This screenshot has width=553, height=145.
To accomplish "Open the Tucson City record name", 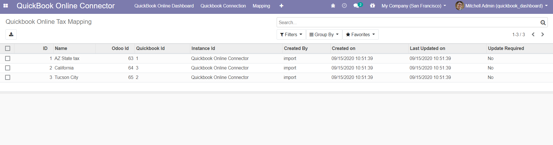I will (66, 78).
